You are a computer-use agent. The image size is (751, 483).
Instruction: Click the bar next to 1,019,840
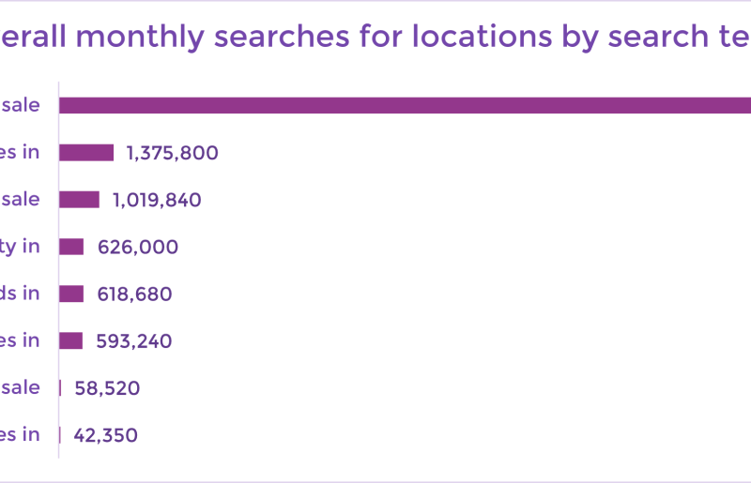(79, 200)
